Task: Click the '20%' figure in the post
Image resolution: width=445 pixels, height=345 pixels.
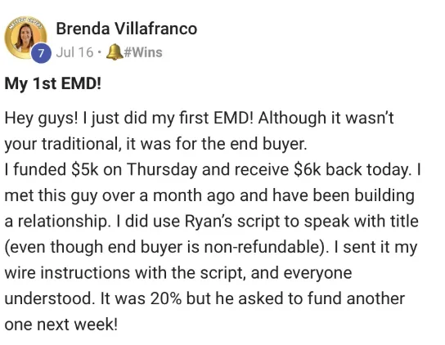Action: coord(166,298)
